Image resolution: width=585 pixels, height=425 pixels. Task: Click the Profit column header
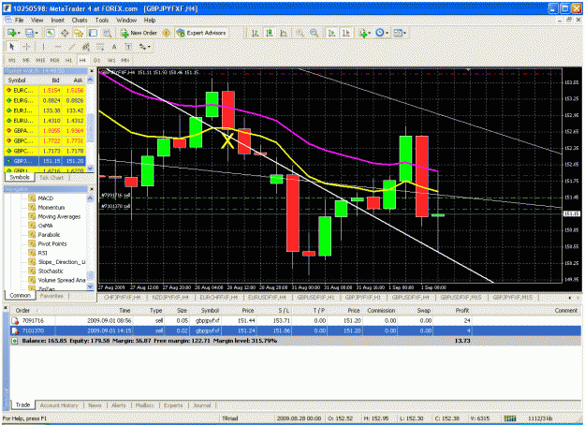(x=461, y=311)
